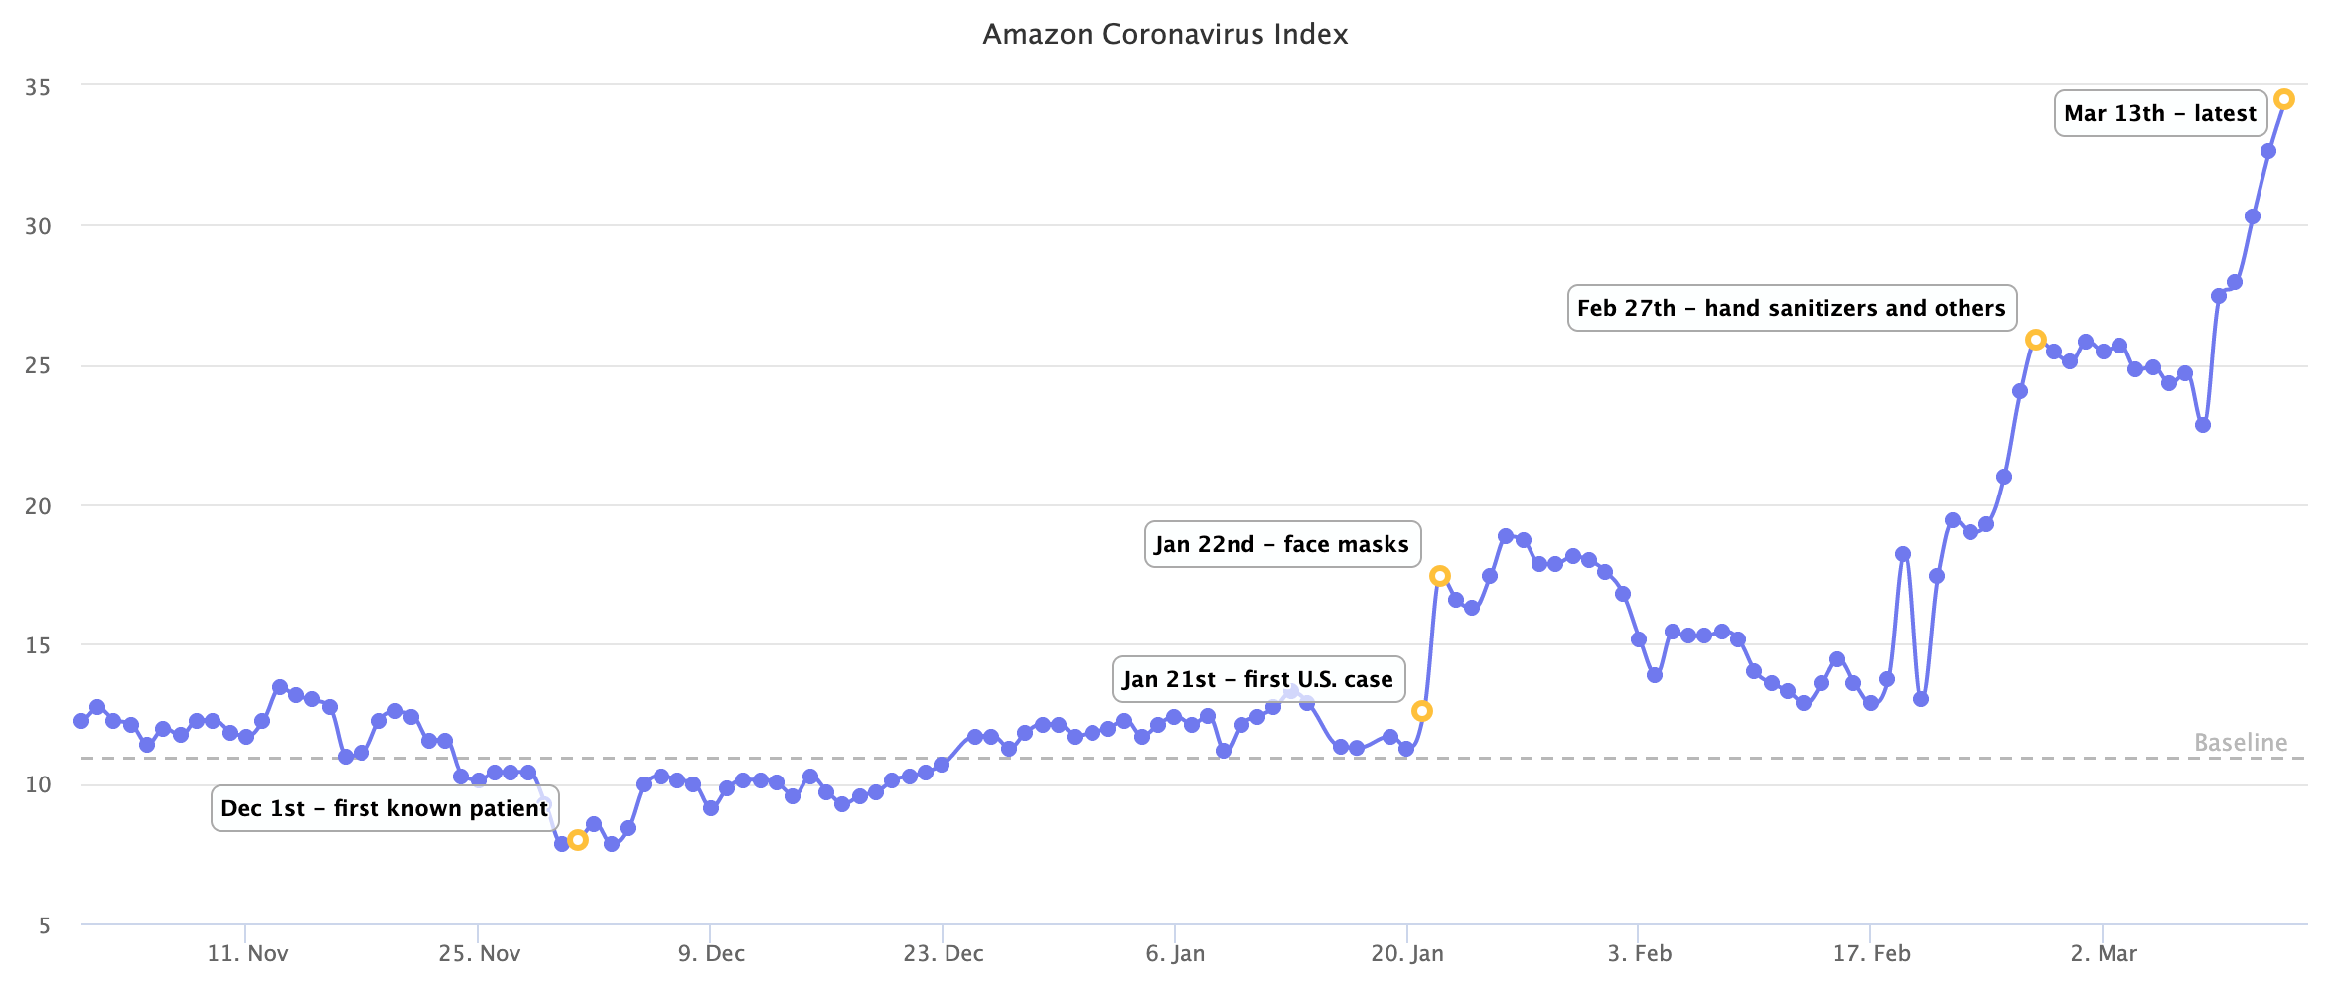
Task: Click the 'Dec 1st – first known patient' annotation
Action: [384, 808]
